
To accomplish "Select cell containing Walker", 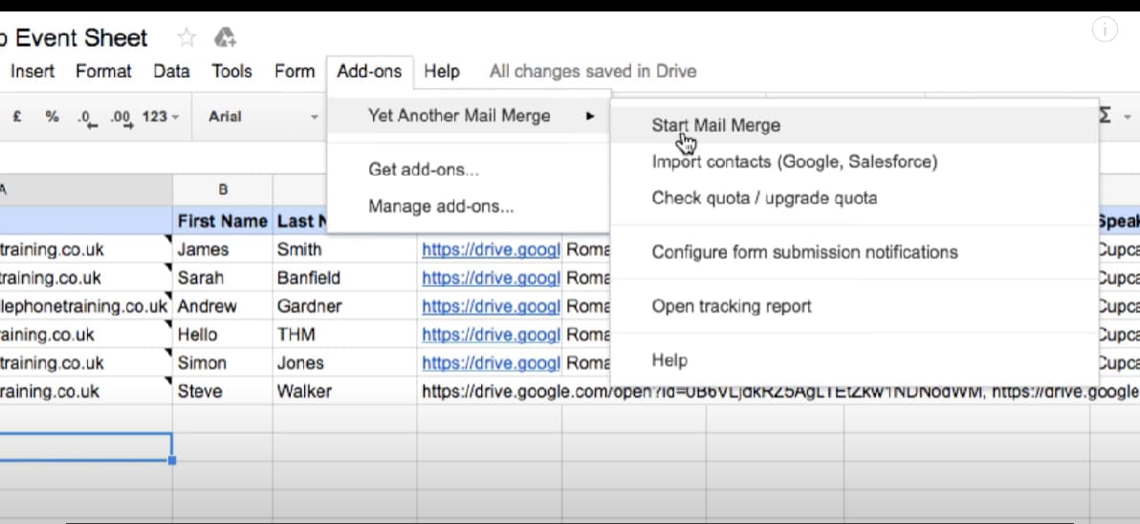I will (x=344, y=391).
